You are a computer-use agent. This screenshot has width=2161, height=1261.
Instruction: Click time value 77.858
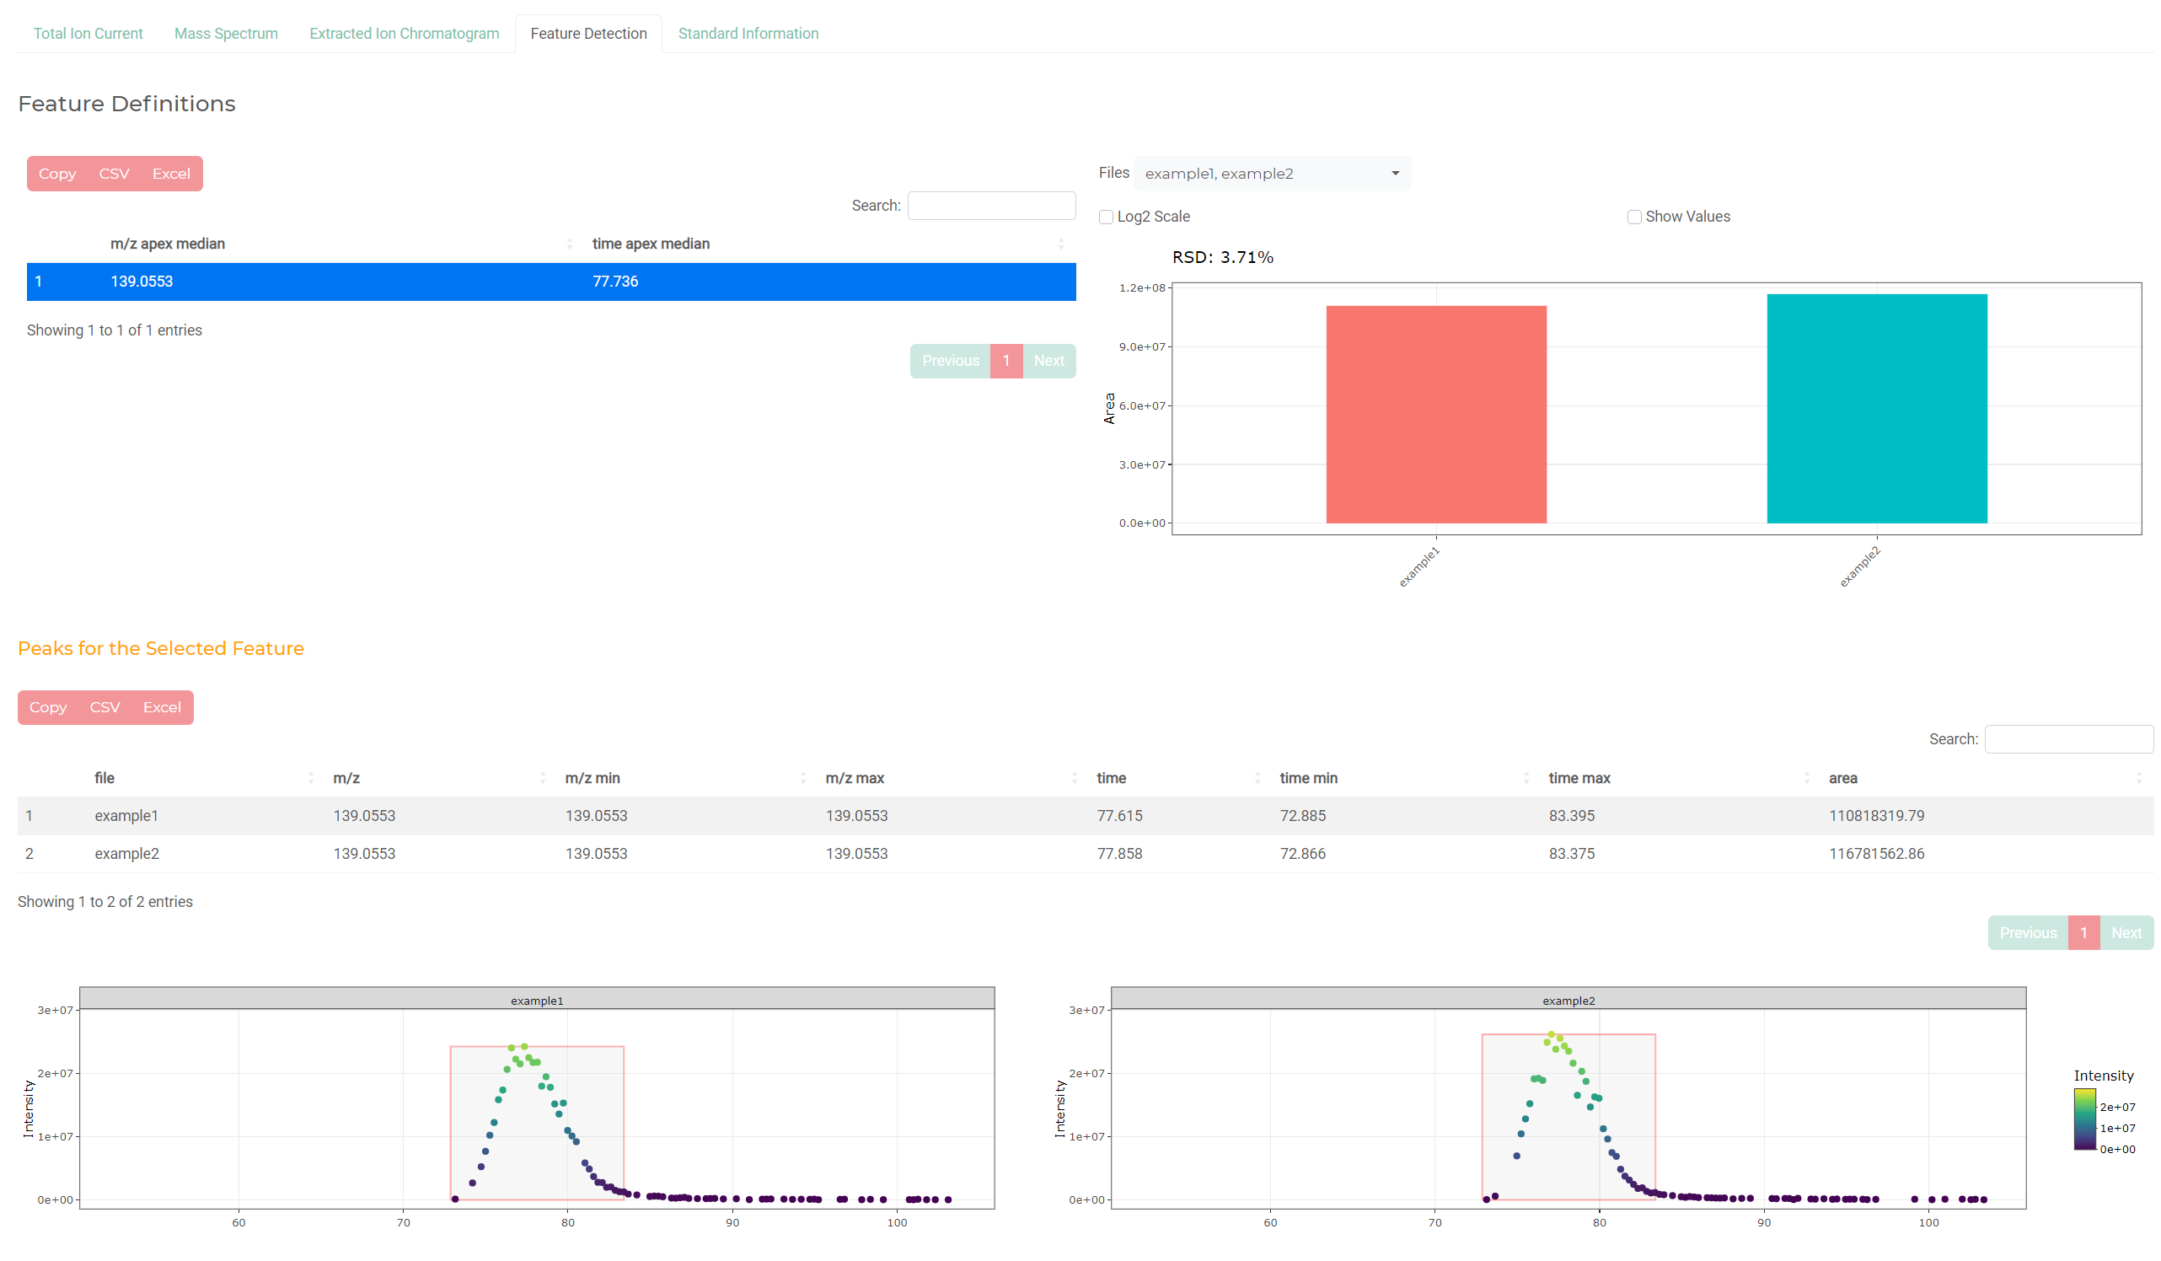[1120, 854]
